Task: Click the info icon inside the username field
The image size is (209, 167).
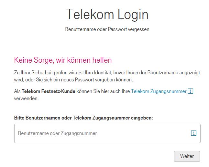Action: (x=193, y=133)
